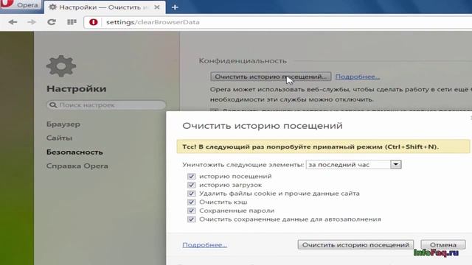The height and width of the screenshot is (265, 472).
Task: Toggle данные для автозаполнения checkbox
Action: tap(191, 219)
